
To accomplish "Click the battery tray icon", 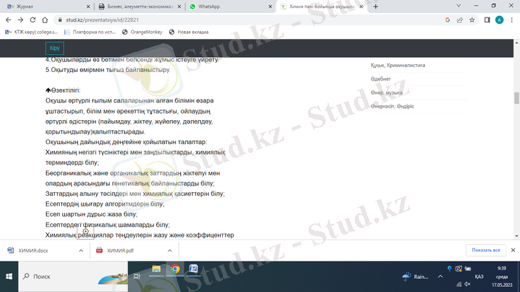I will coord(468,269).
